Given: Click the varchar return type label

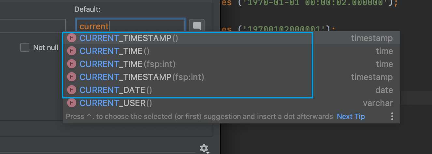Looking at the screenshot, I should coord(378,103).
